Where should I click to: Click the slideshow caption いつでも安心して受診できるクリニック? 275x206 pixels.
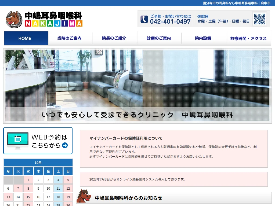pos(107,115)
